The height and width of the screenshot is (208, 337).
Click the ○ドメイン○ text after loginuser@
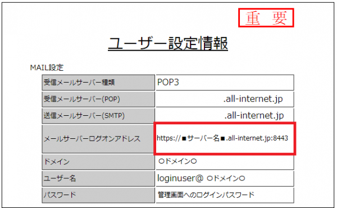click(226, 179)
